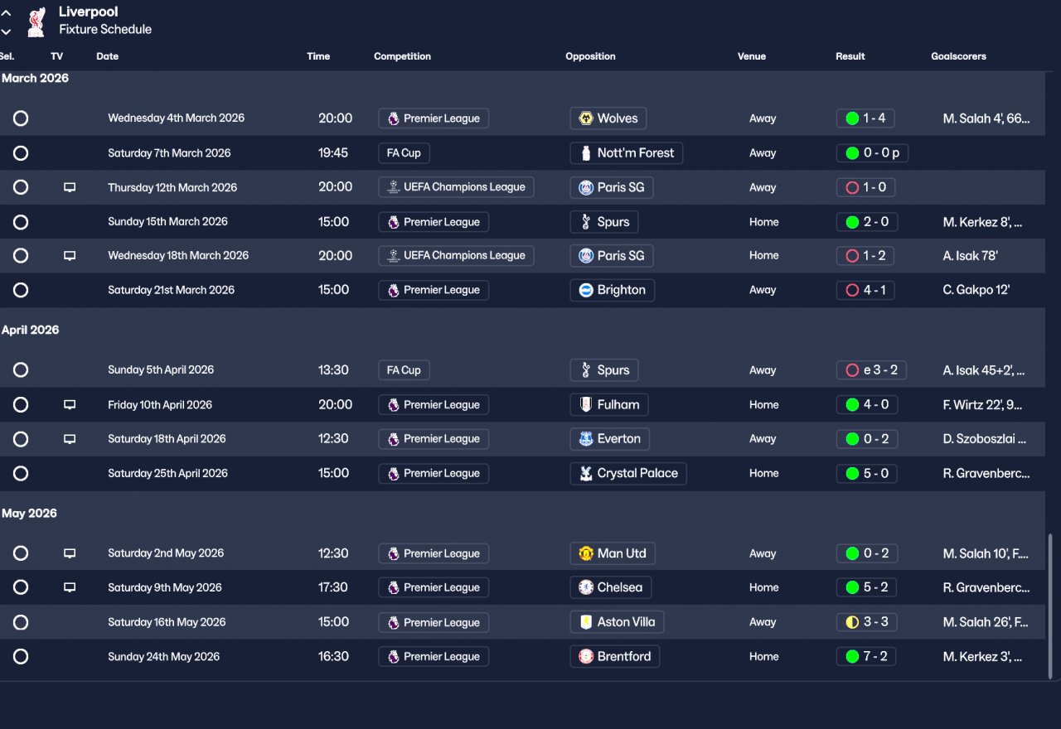Click the Fulham club badge

coord(586,405)
